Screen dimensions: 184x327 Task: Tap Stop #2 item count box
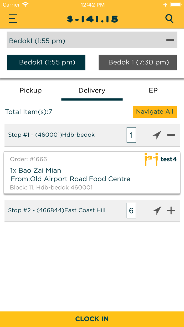tap(131, 211)
